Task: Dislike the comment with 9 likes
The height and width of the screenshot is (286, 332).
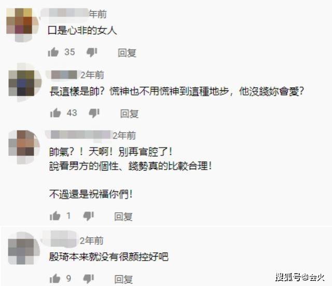Action: click(x=89, y=279)
